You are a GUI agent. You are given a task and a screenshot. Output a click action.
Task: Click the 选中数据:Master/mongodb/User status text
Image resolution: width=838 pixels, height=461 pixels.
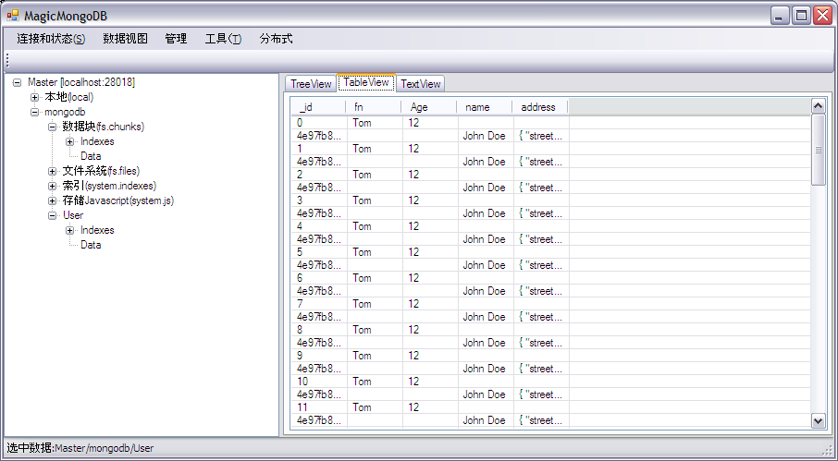click(80, 448)
